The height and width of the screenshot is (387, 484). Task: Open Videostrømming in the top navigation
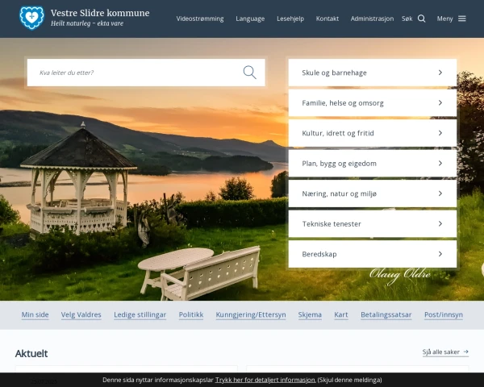point(200,19)
